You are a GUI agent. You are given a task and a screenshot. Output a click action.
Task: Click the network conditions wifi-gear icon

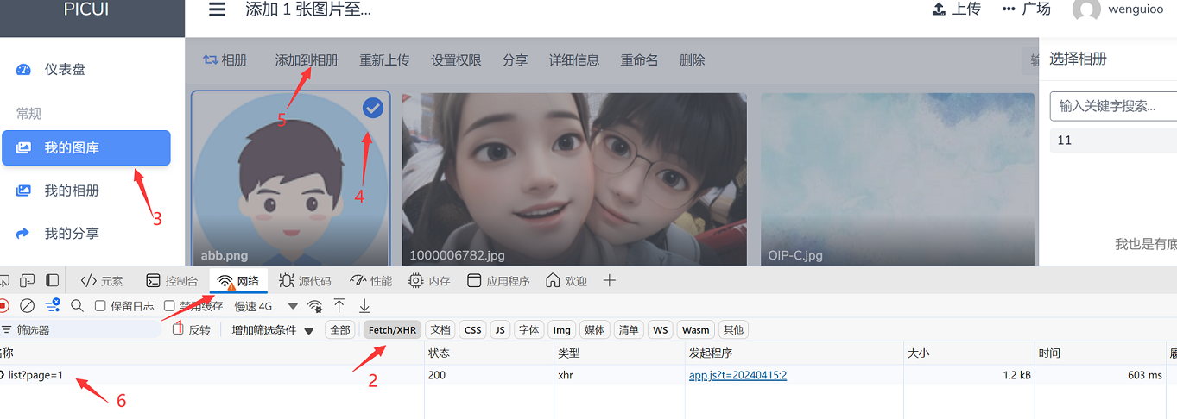(315, 306)
